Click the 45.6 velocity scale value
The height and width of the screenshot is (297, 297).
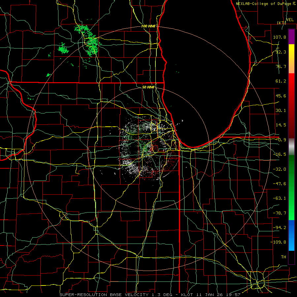coord(281,96)
